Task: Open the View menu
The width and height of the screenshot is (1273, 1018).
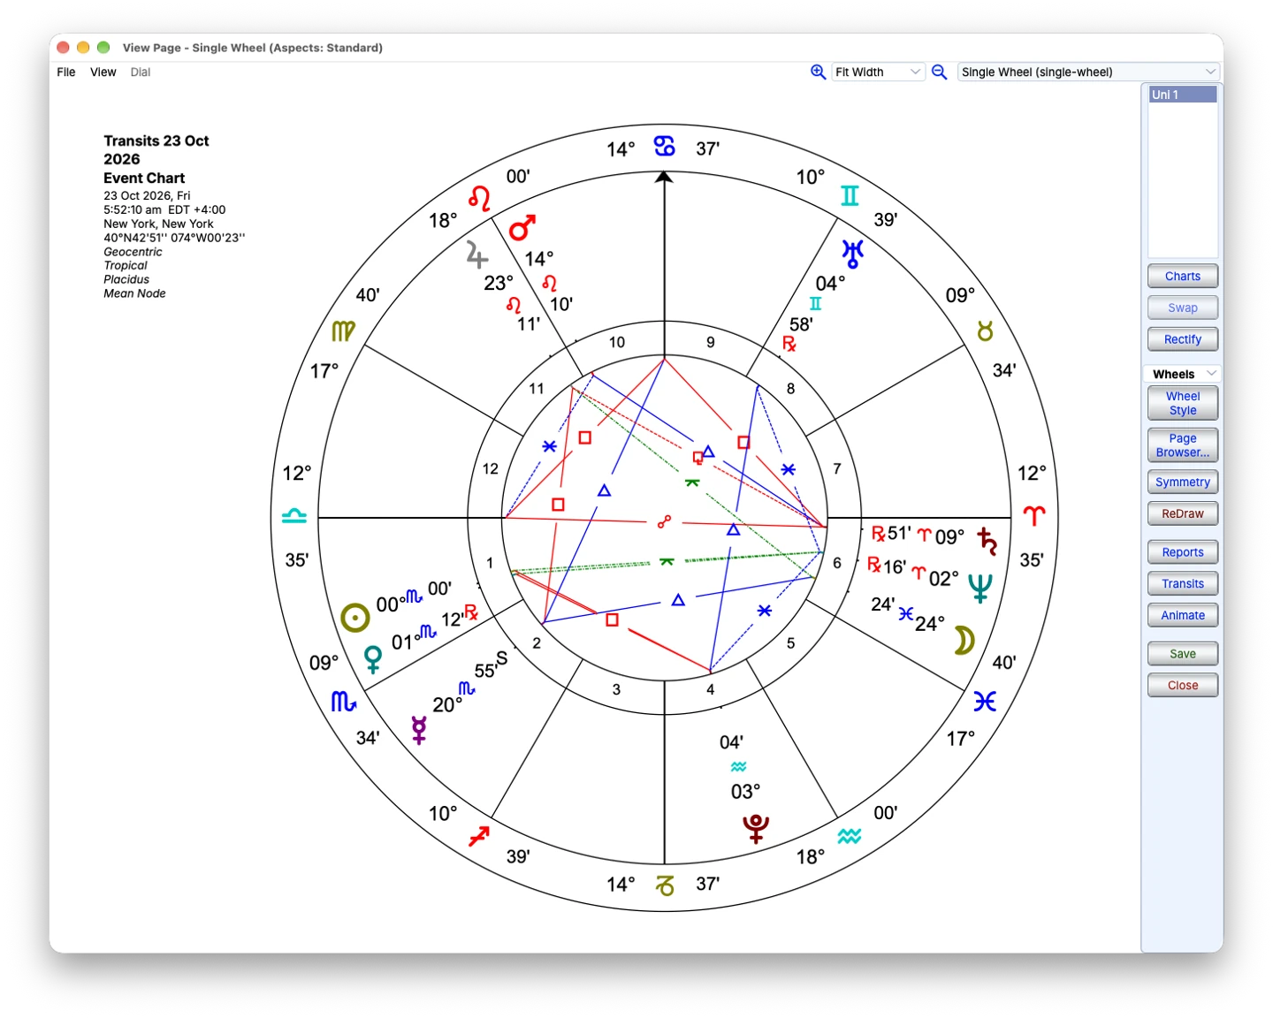Action: (103, 72)
